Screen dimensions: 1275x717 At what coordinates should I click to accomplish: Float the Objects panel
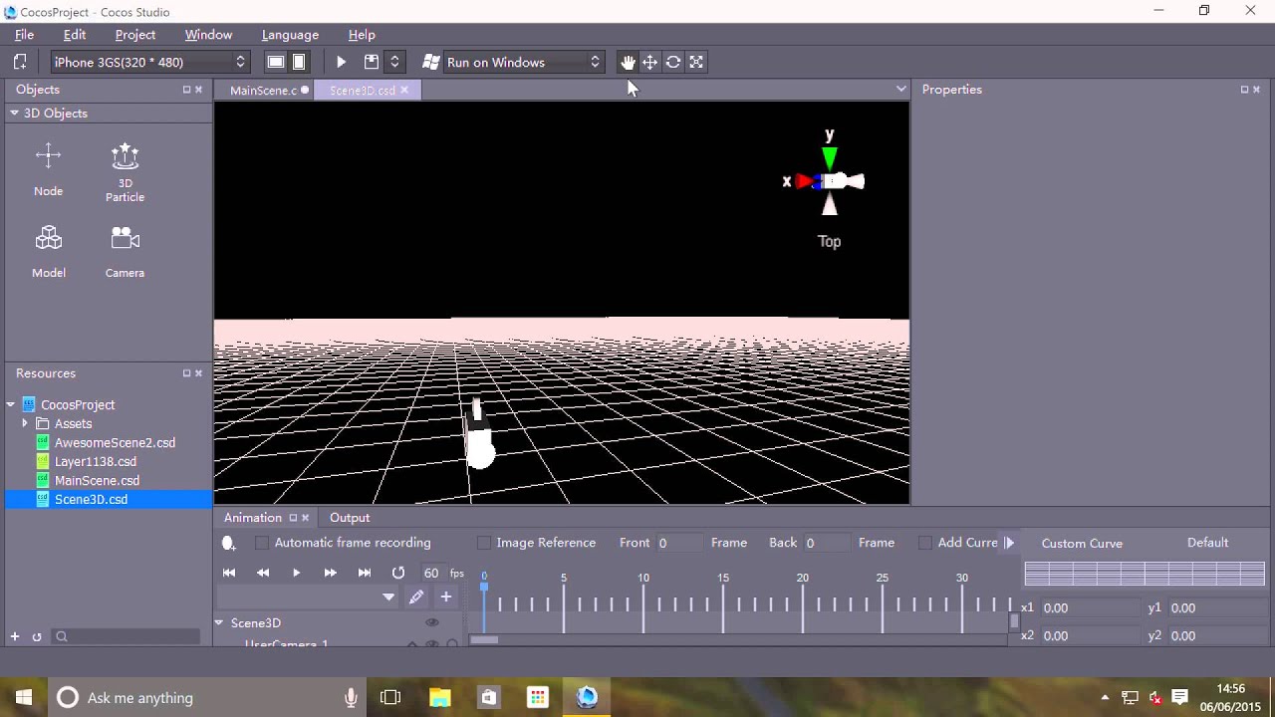(x=186, y=90)
